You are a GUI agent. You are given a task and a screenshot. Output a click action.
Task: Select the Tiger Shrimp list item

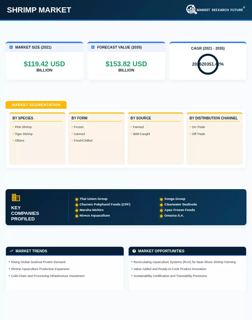[24, 134]
